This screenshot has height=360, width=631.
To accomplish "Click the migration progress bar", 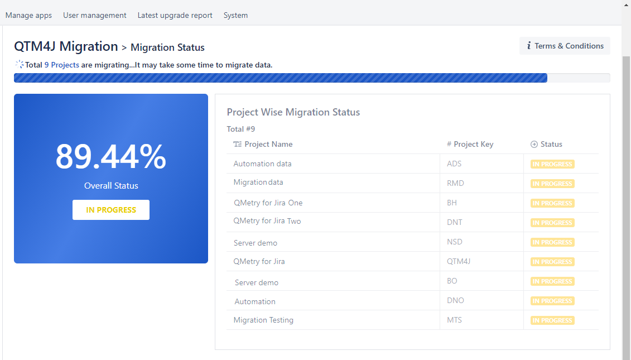I will coord(312,78).
